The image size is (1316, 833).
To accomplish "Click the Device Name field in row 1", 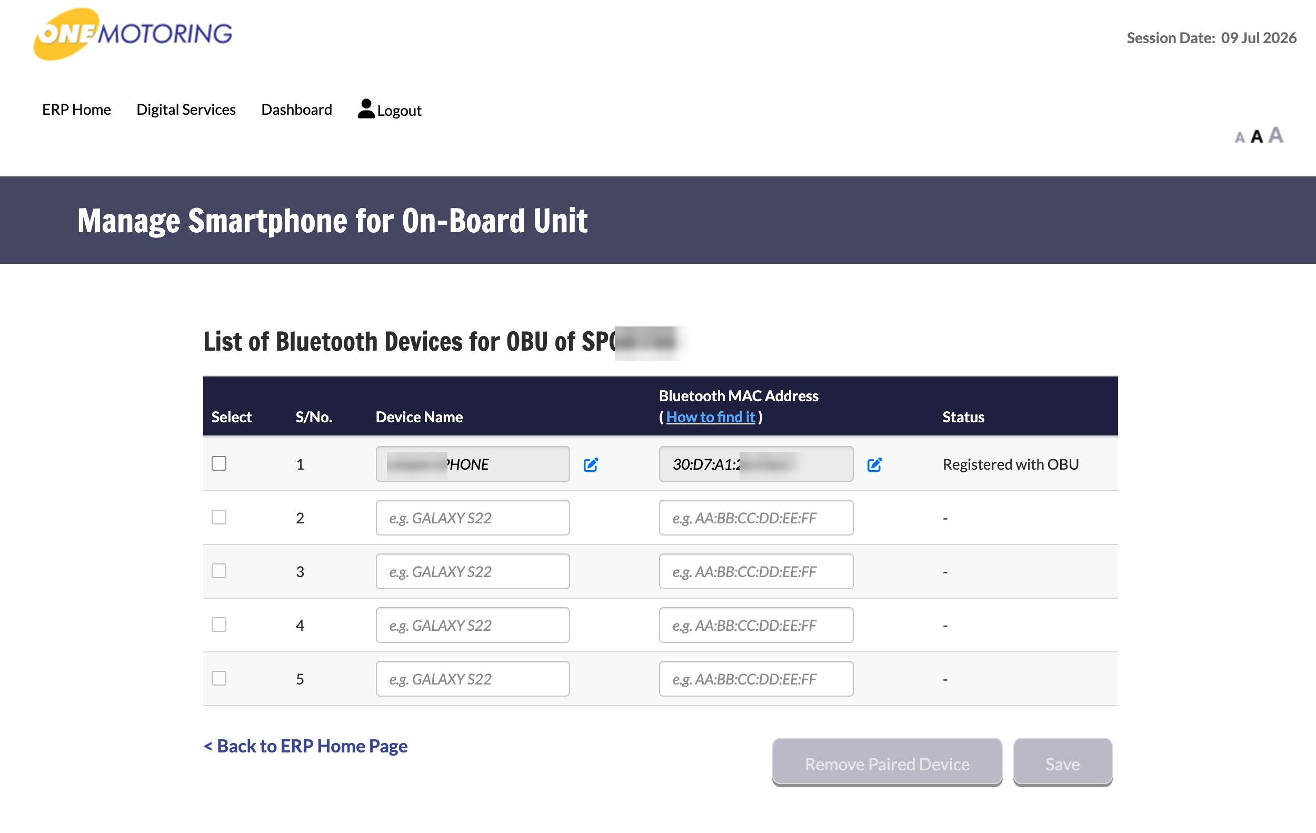I will (473, 464).
